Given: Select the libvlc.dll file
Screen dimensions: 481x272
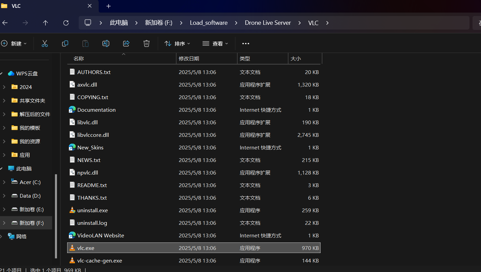Looking at the screenshot, I should point(194,122).
